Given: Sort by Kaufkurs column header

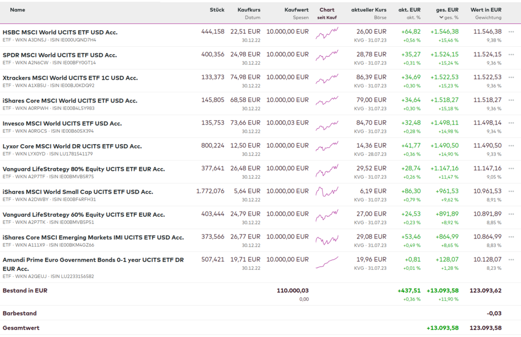Looking at the screenshot, I should click(249, 10).
